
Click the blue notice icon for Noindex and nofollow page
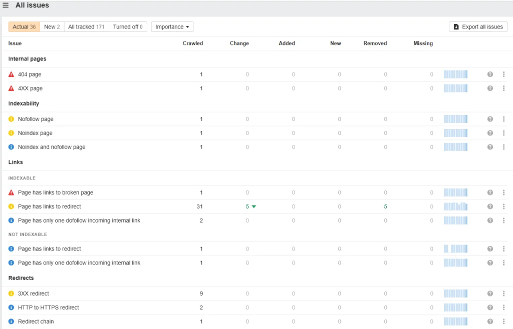click(11, 147)
